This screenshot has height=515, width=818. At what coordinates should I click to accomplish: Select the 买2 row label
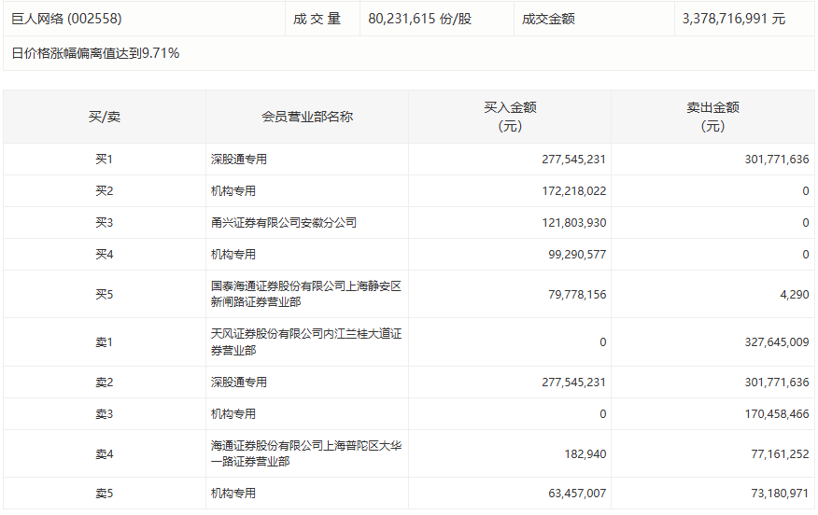coord(105,190)
